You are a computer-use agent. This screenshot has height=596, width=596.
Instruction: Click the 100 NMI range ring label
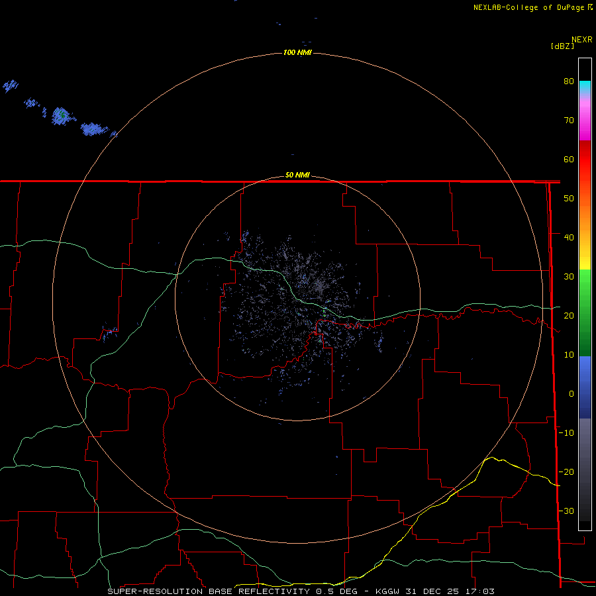(297, 52)
